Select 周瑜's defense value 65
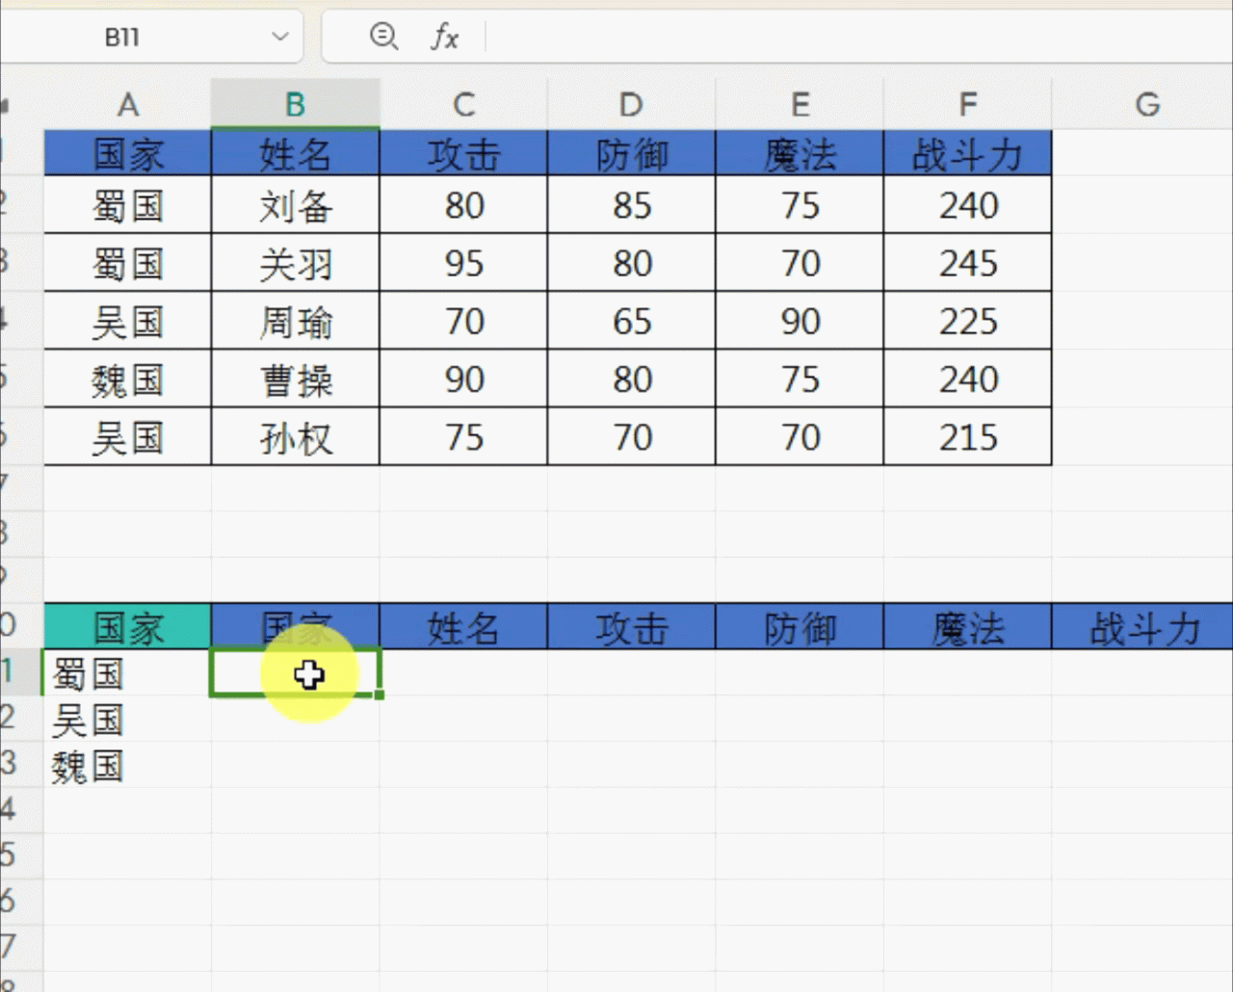The image size is (1233, 992). [631, 321]
